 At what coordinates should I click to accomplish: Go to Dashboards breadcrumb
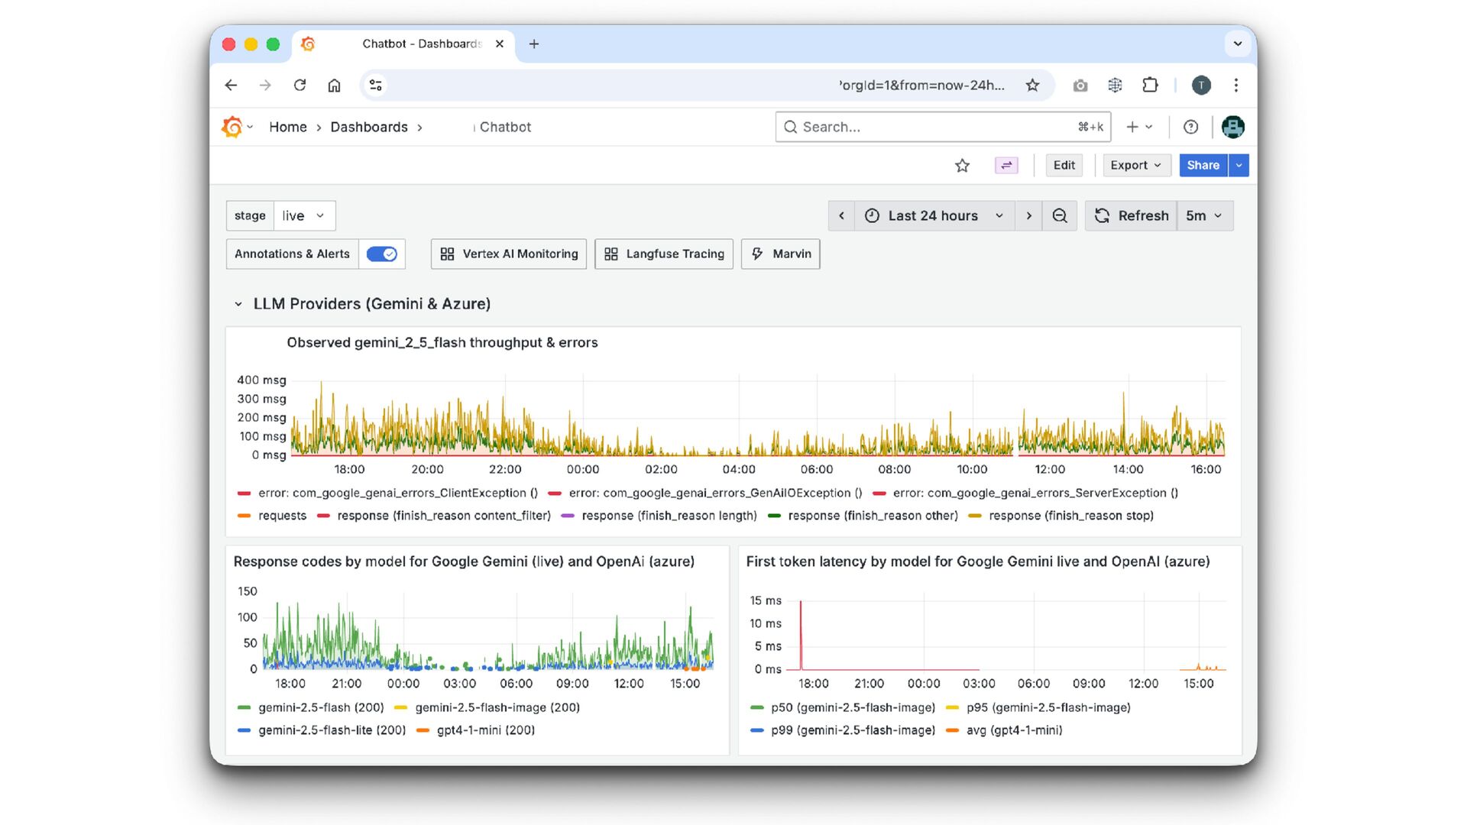[x=368, y=127]
